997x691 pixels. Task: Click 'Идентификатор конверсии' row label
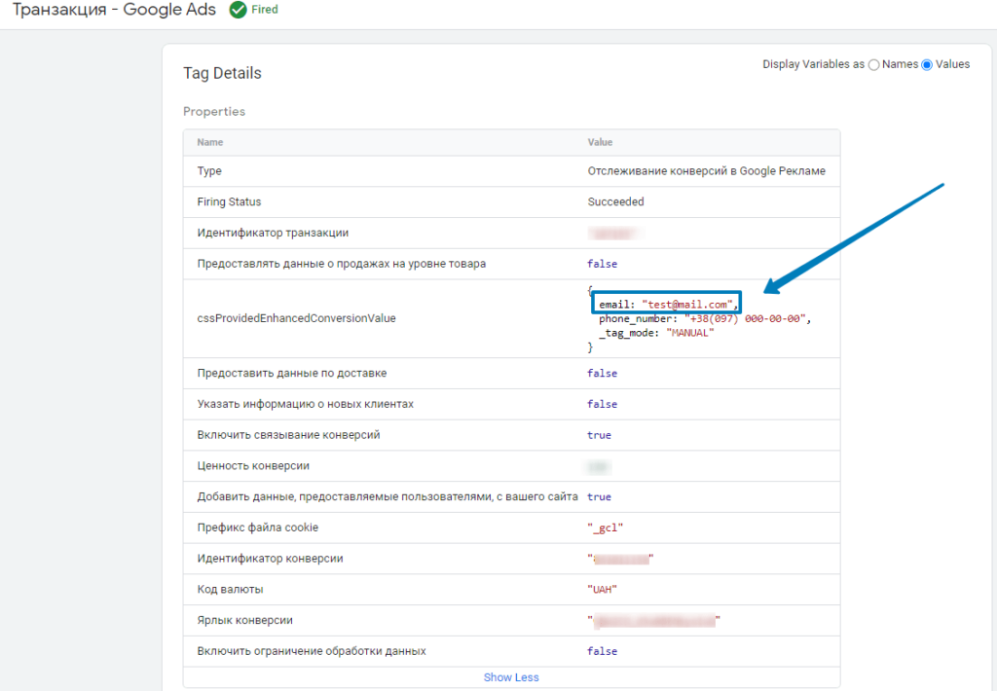pyautogui.click(x=271, y=559)
